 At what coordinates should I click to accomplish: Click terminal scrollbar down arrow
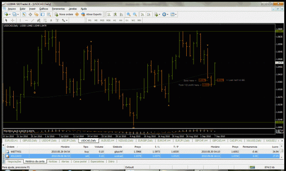coord(282,157)
